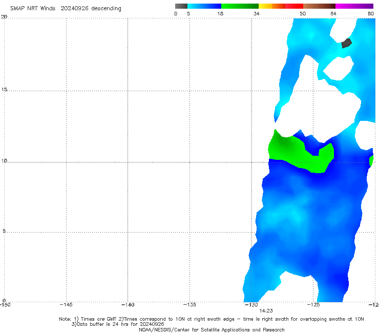Select the date "20240926" in the title

(x=74, y=8)
